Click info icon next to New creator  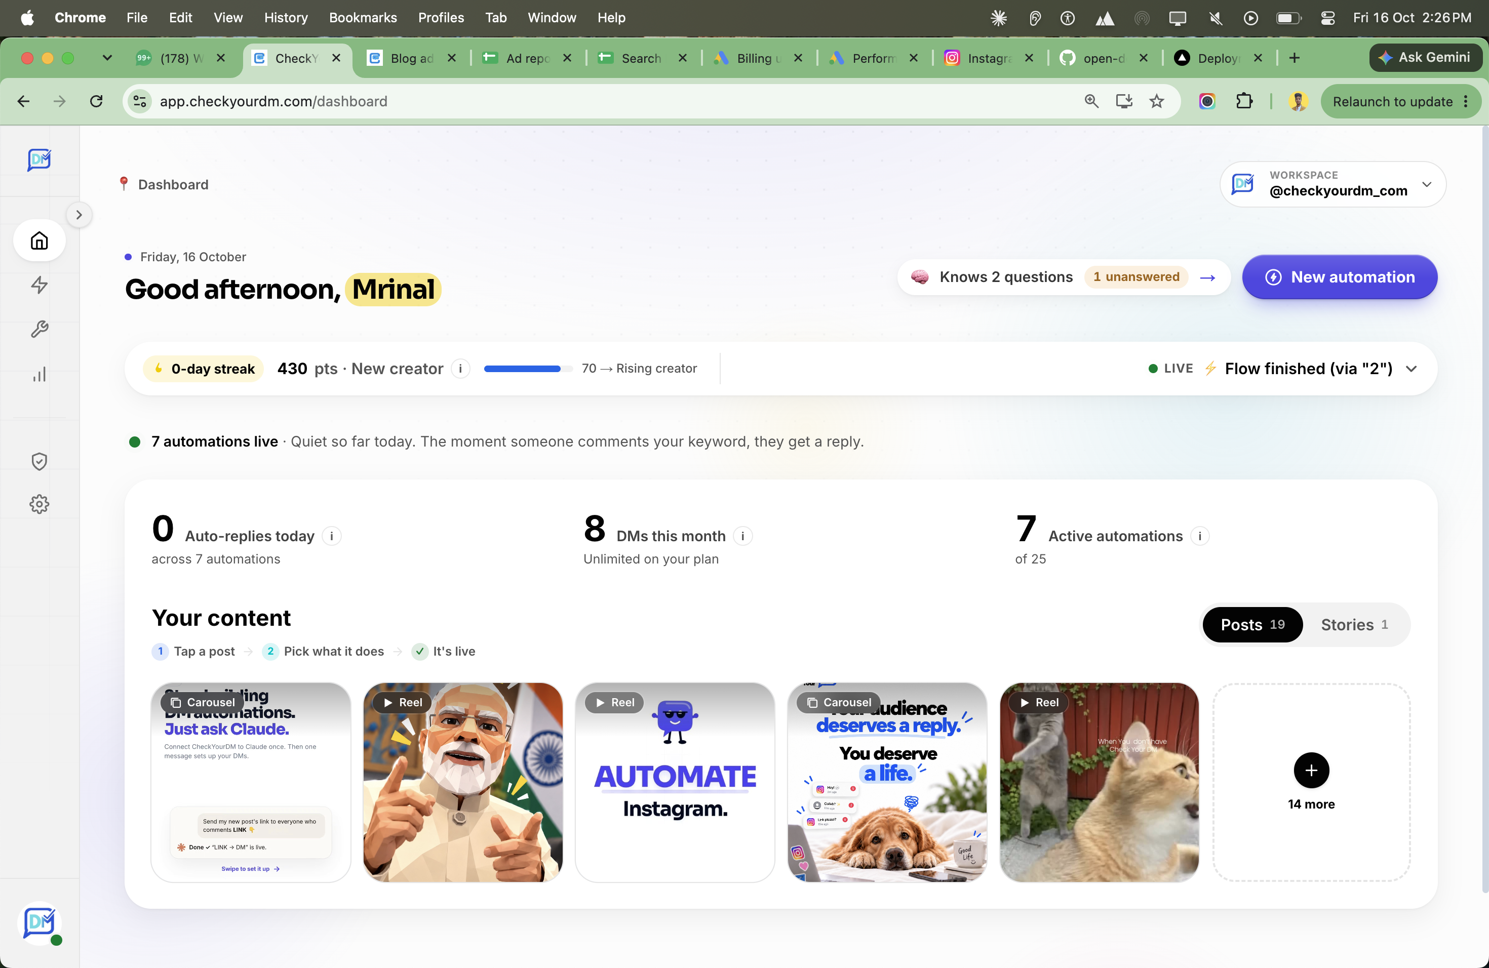[460, 369]
